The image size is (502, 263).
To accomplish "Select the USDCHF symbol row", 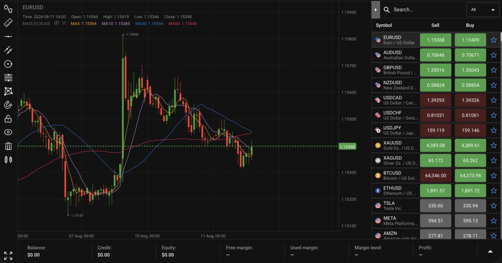I will [437, 115].
